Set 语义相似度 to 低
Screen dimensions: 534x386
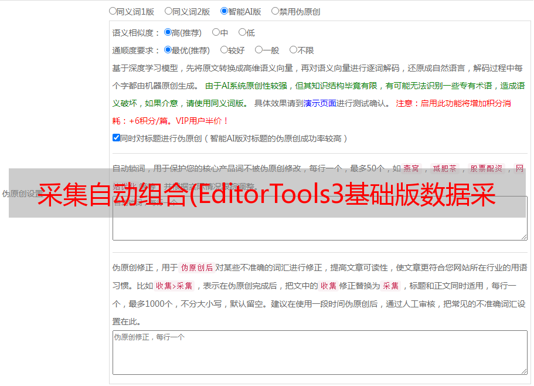pyautogui.click(x=242, y=32)
